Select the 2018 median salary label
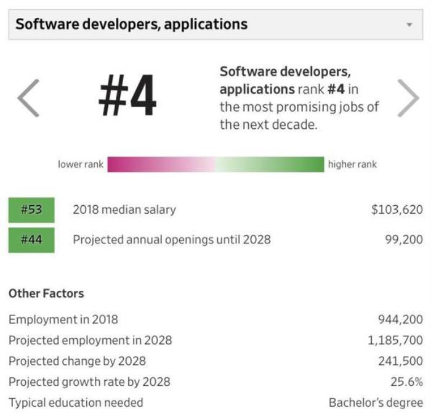Viewport: 431px width, 419px height. 124,209
